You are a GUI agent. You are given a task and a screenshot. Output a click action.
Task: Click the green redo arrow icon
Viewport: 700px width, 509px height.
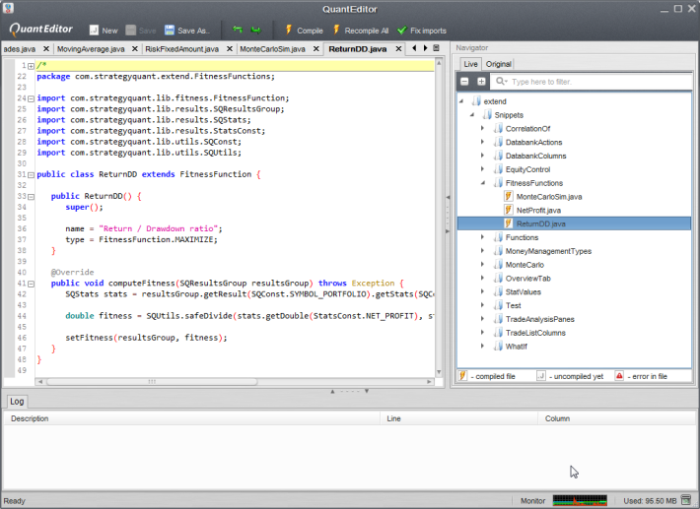[x=255, y=30]
